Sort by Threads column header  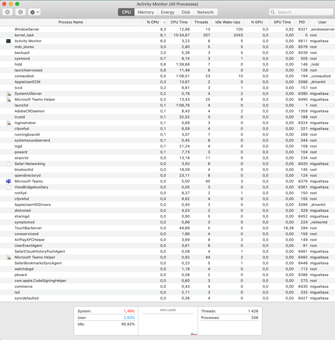point(201,22)
